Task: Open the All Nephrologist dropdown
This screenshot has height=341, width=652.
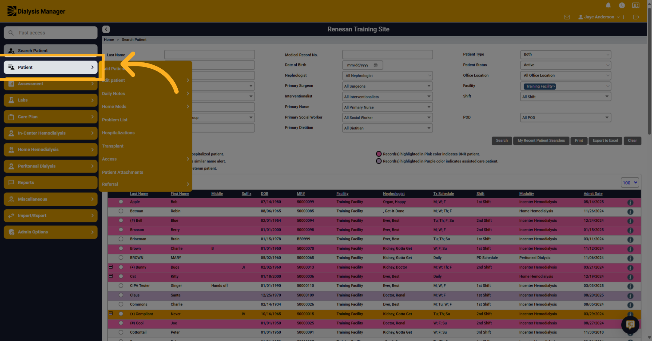Action: (387, 76)
